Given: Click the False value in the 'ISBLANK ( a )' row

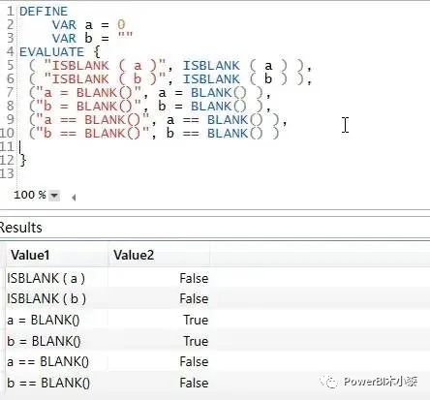Looking at the screenshot, I should point(194,278).
